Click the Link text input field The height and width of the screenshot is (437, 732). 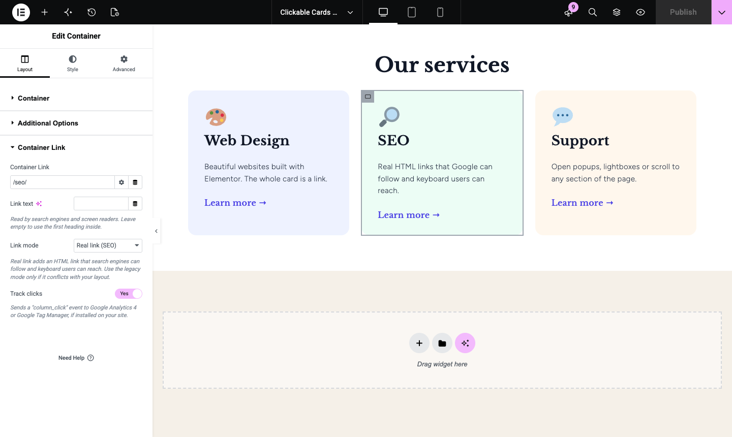(x=101, y=204)
